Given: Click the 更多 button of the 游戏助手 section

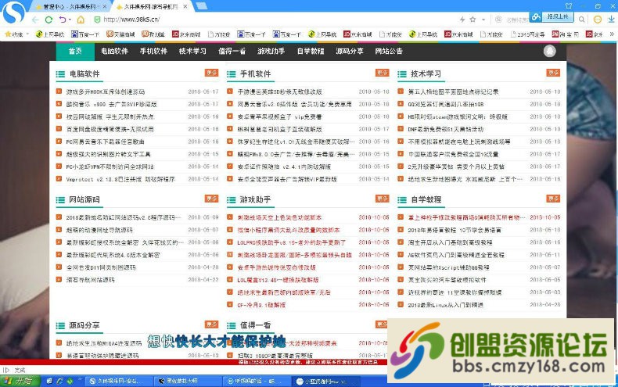Looking at the screenshot, I should click(383, 199).
